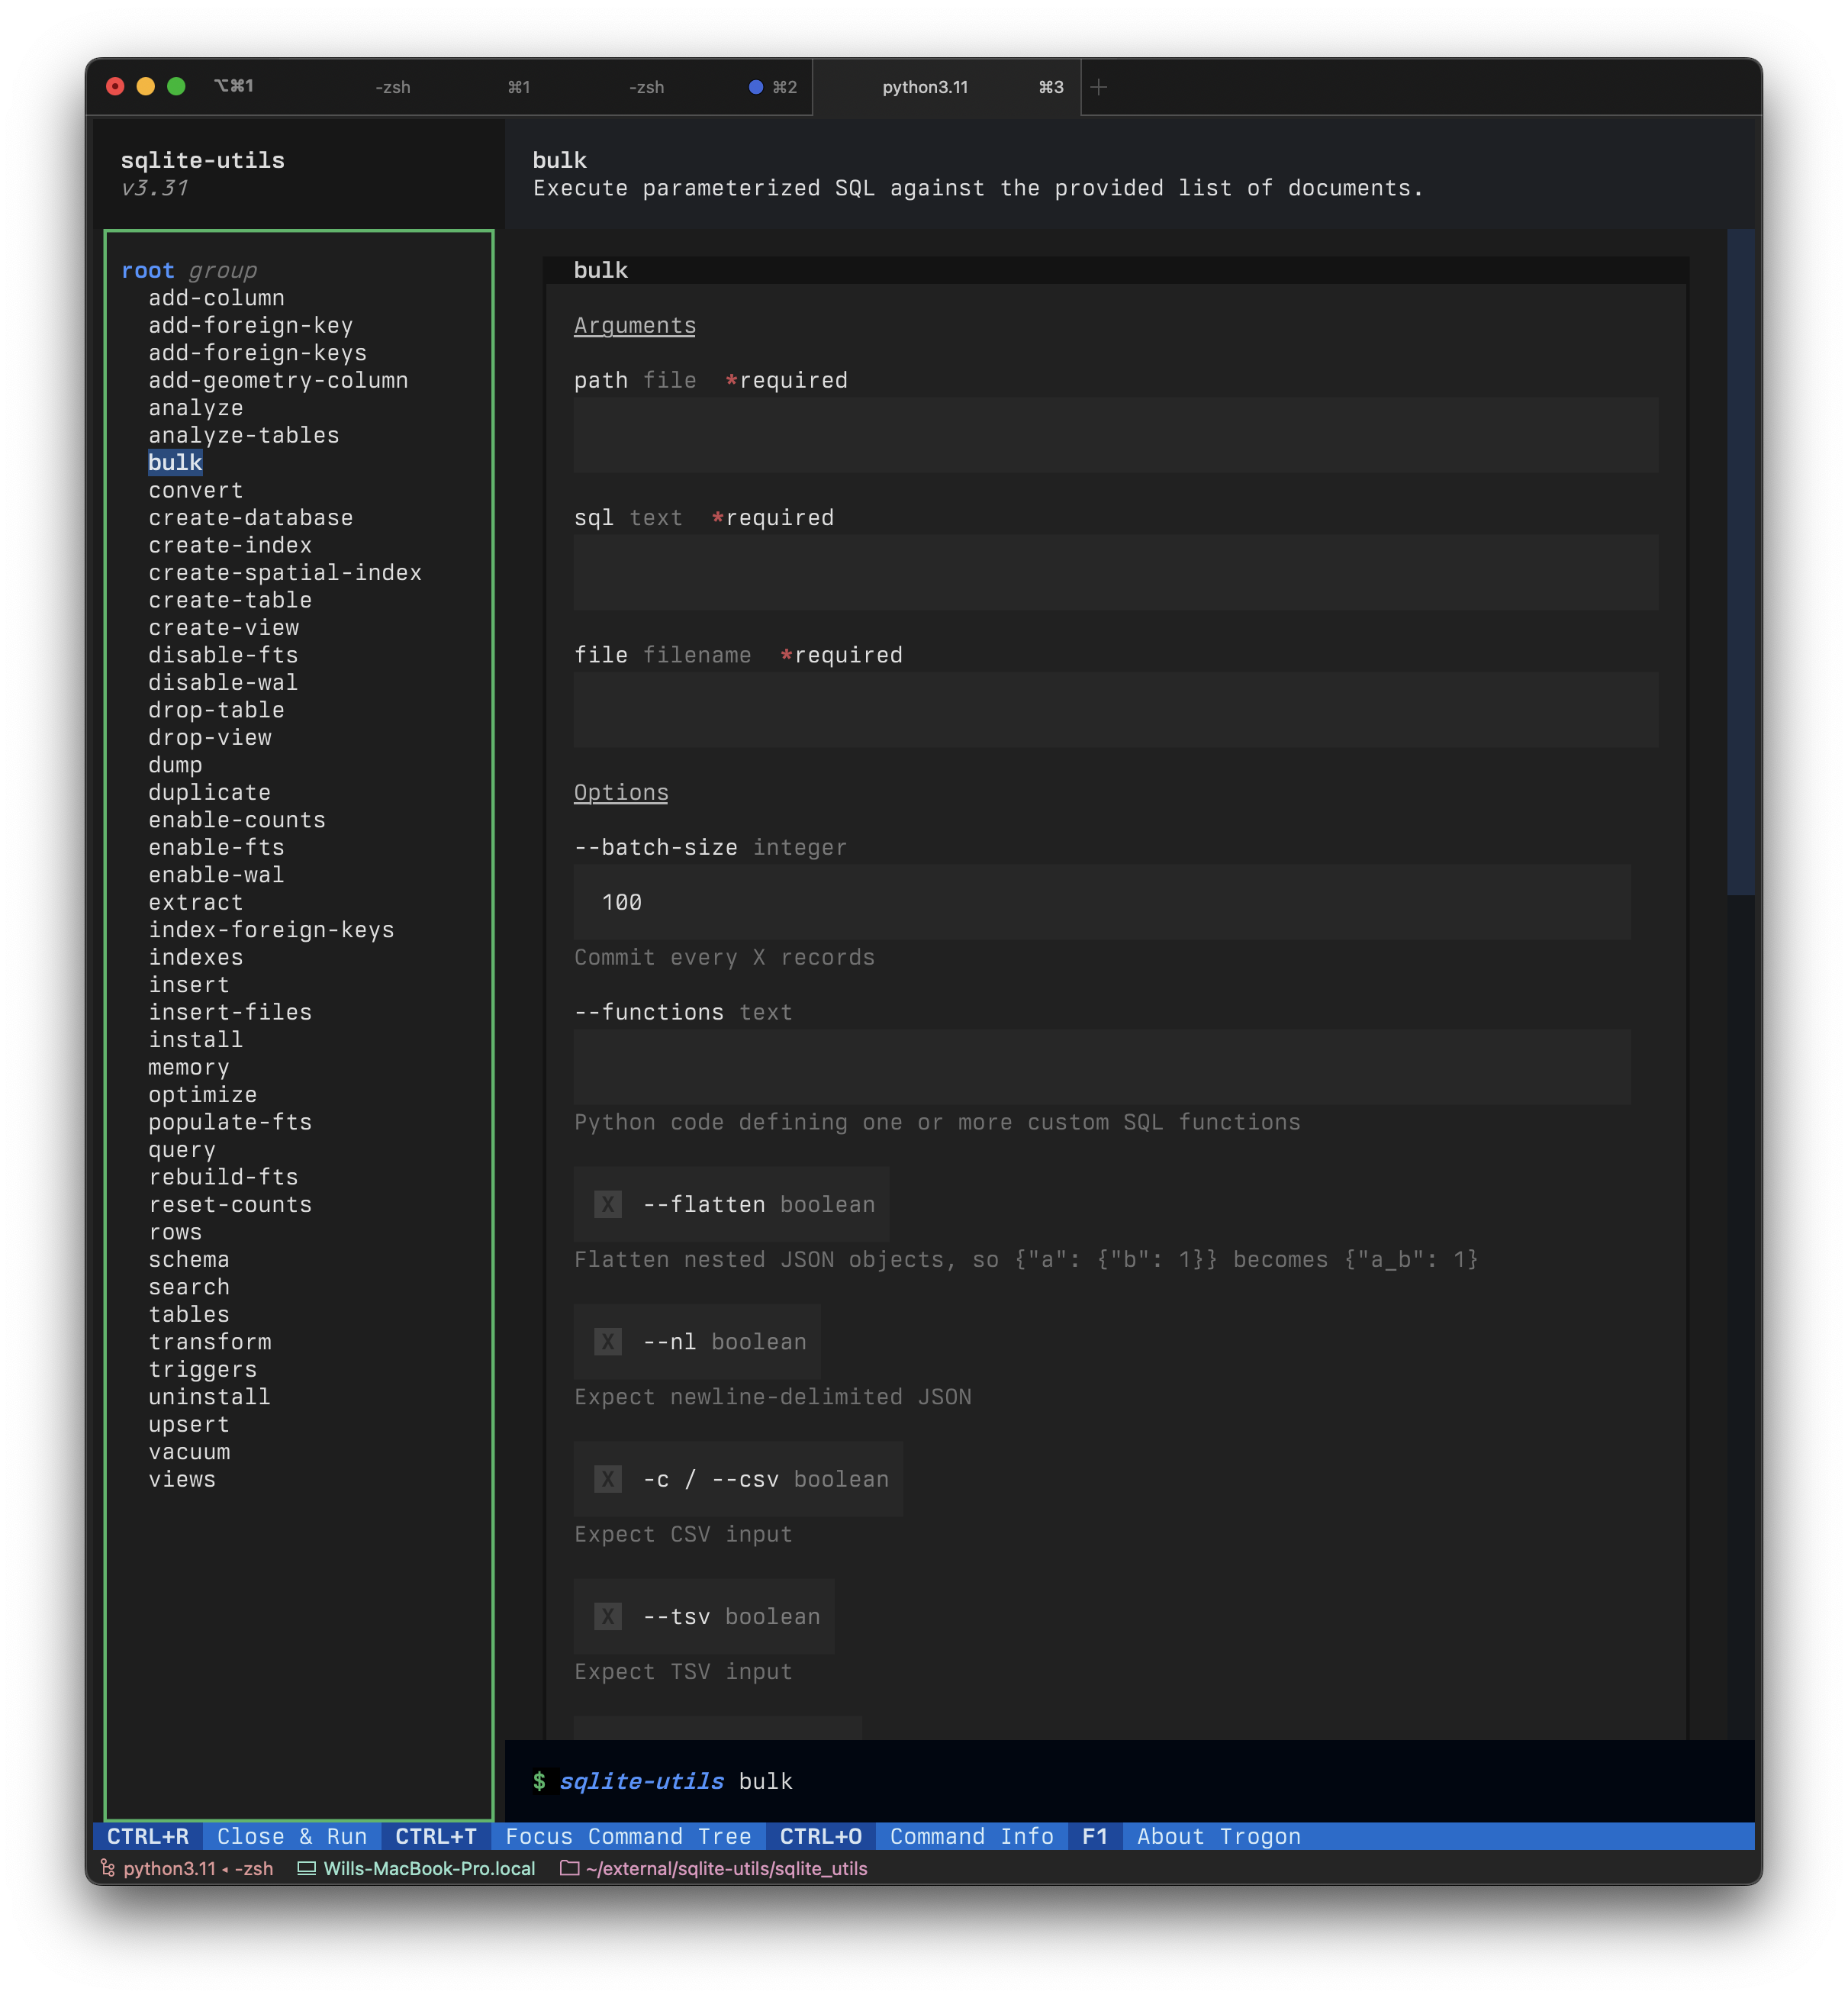Select the dump command
Image resolution: width=1848 pixels, height=1998 pixels.
(x=175, y=765)
